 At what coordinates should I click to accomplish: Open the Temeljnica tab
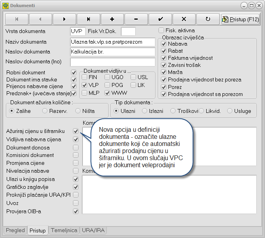pyautogui.click(x=64, y=231)
